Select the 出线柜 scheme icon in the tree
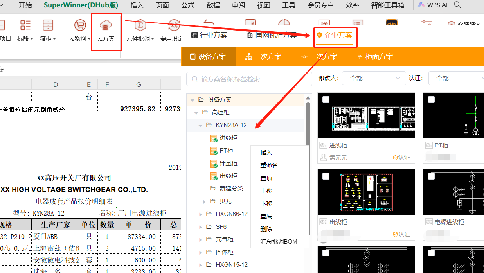Viewport: 484px width, 273px height. pyautogui.click(x=214, y=176)
